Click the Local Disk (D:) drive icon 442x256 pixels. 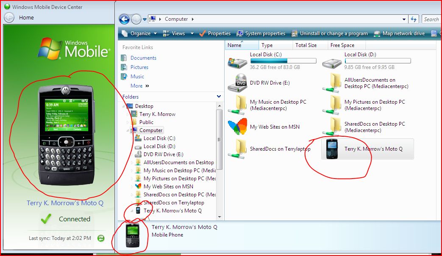tap(332, 61)
